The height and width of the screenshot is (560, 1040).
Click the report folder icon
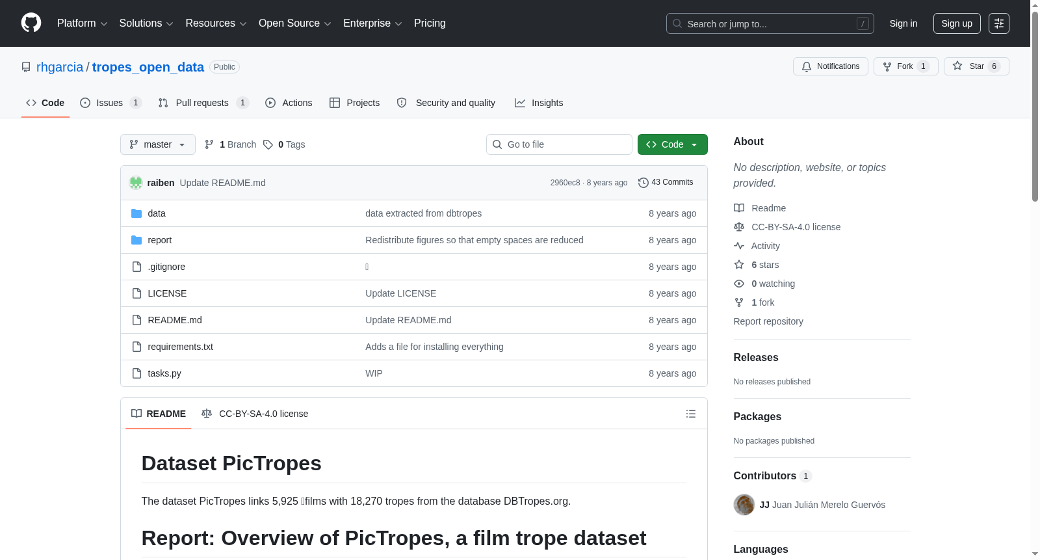[x=136, y=240]
